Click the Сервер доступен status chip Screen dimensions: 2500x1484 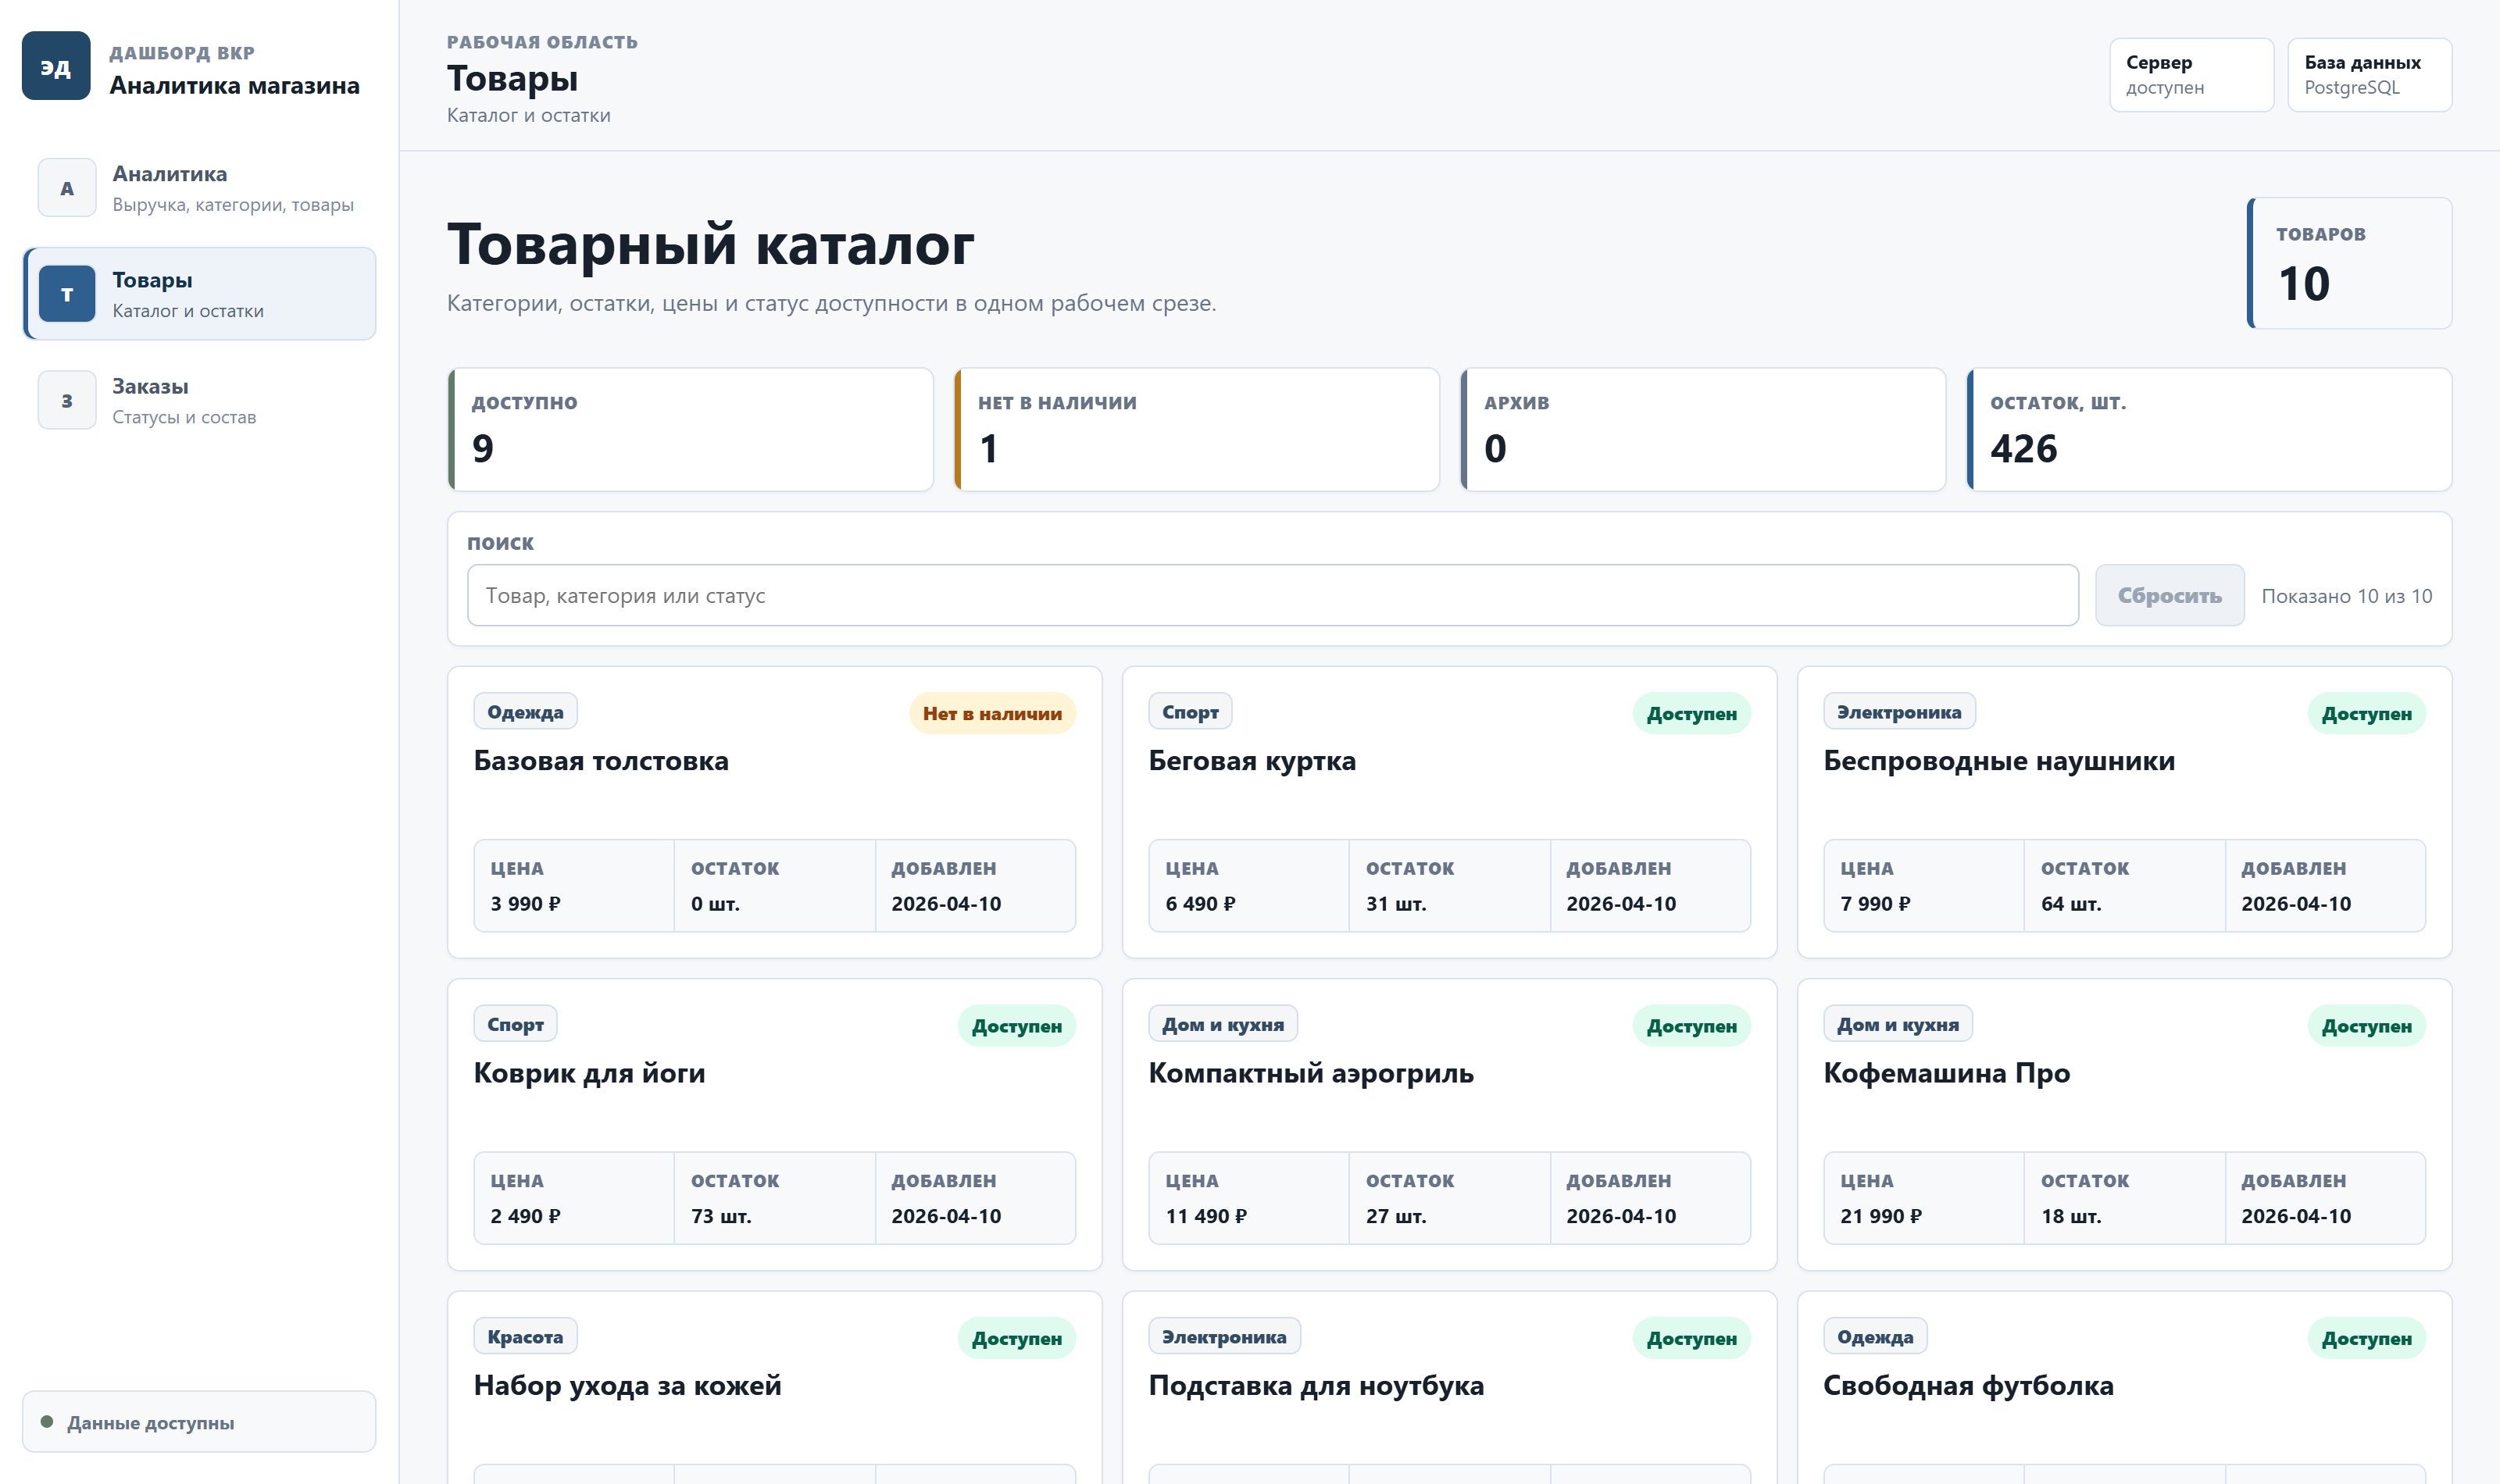point(2191,75)
